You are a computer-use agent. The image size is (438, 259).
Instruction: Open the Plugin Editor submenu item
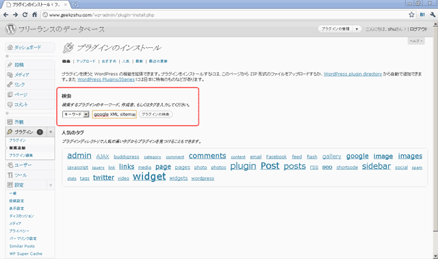(x=21, y=155)
